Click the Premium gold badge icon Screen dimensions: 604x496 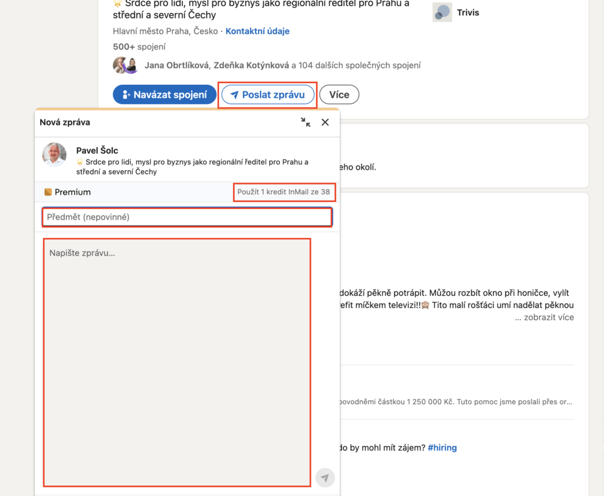(48, 192)
